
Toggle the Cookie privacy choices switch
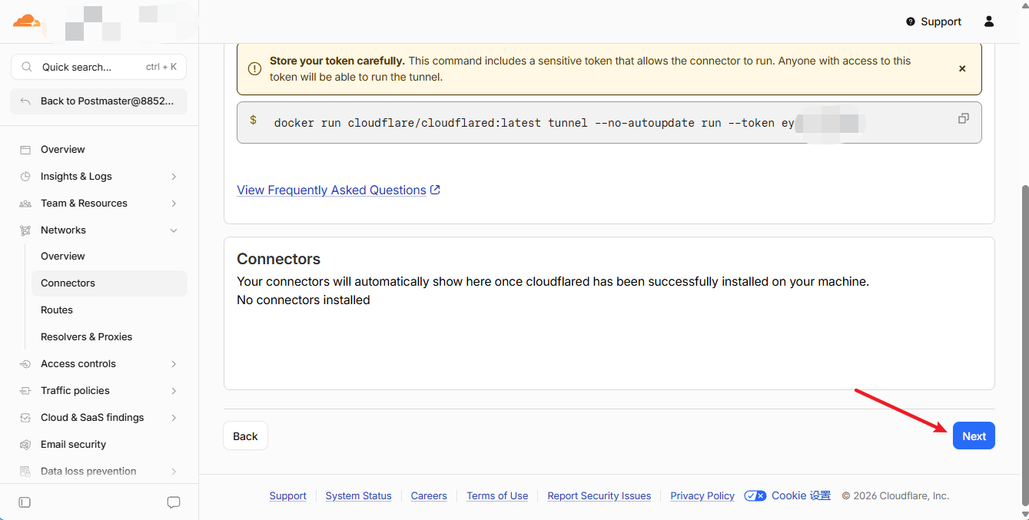755,496
